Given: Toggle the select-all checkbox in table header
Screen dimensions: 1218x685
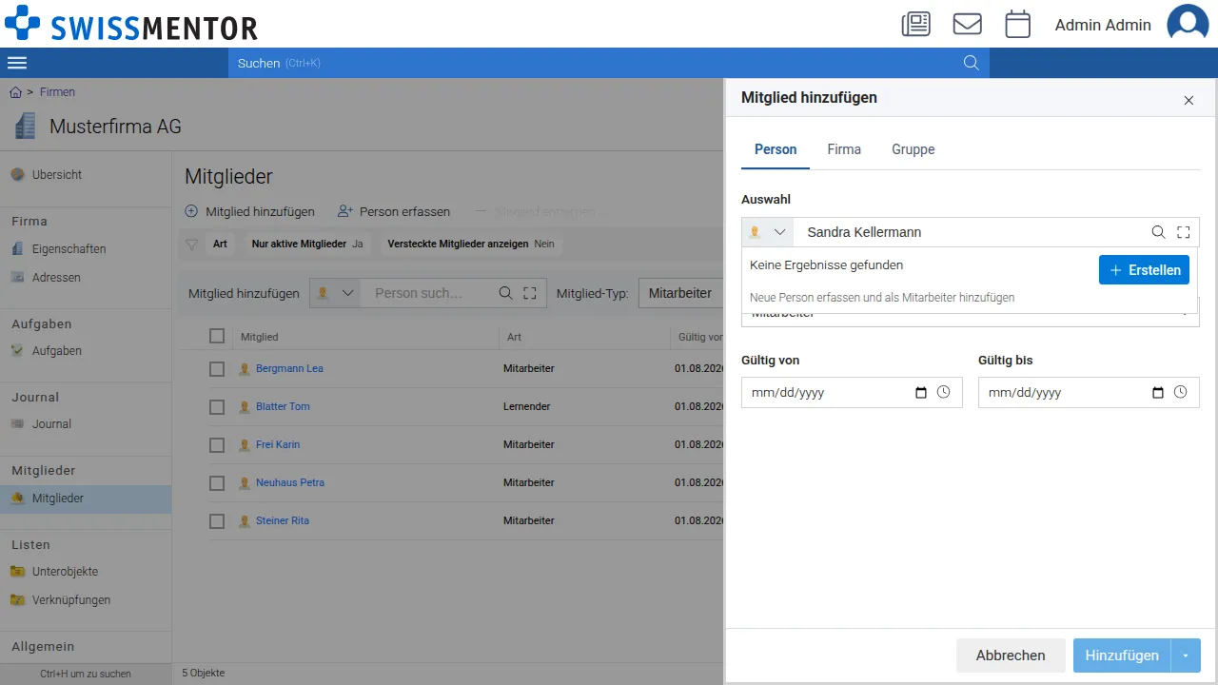Looking at the screenshot, I should 217,336.
